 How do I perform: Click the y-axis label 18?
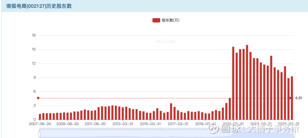point(34,35)
